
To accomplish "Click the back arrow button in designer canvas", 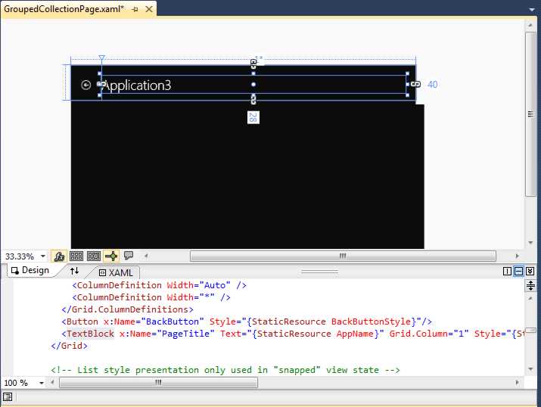I will point(86,85).
